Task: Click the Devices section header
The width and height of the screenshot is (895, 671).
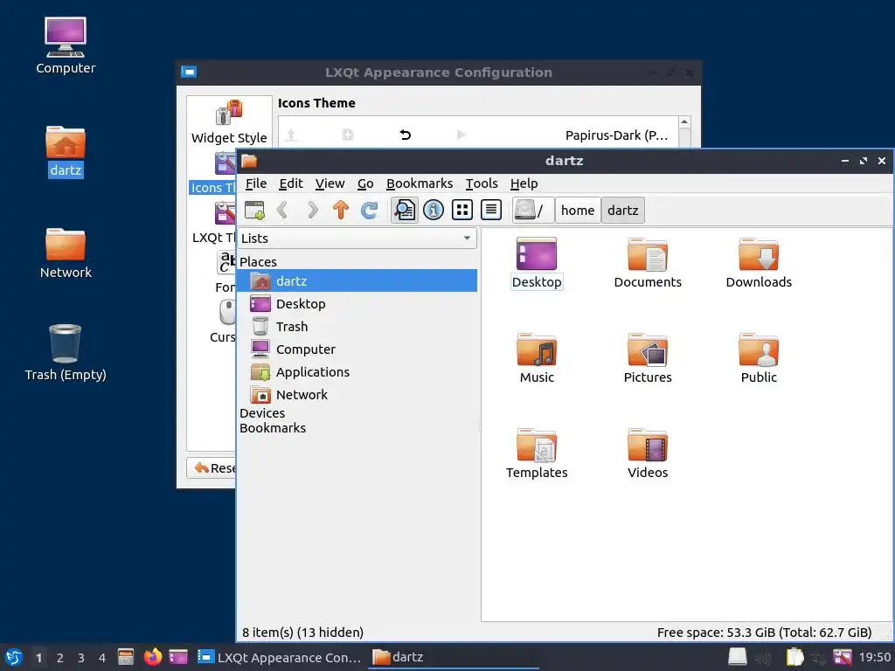Action: click(x=262, y=413)
